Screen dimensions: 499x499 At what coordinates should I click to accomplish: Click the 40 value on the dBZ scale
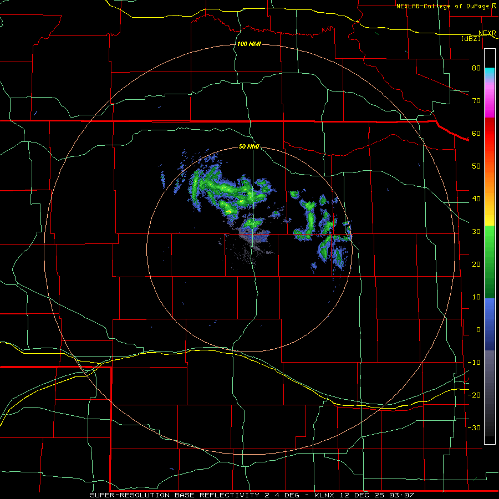click(x=476, y=199)
